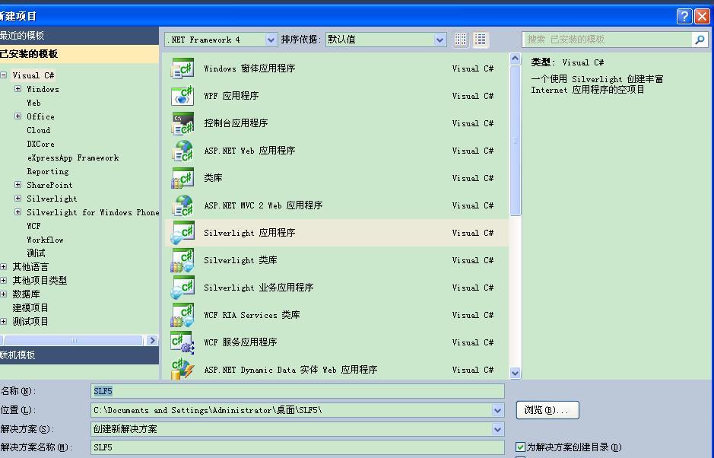Click tree horizontal scrollbar right arrow
The width and height of the screenshot is (714, 458).
[x=152, y=340]
